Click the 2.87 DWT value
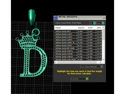The image size is (125, 94). point(90,37)
